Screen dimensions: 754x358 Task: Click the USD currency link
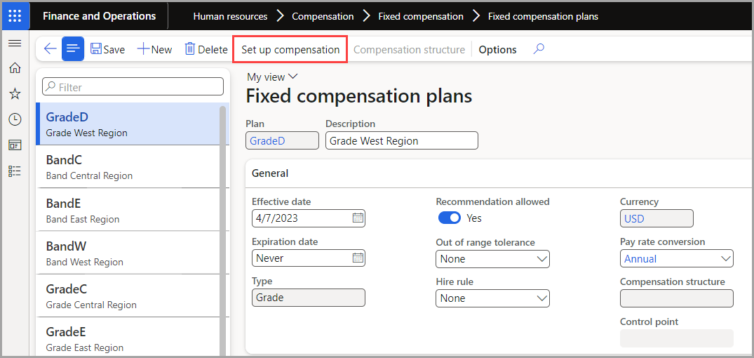tap(634, 218)
